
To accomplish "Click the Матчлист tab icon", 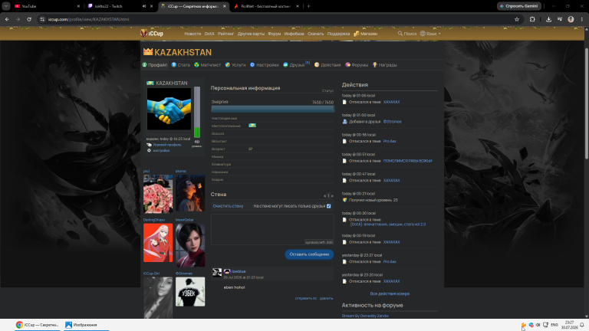I will pos(196,64).
